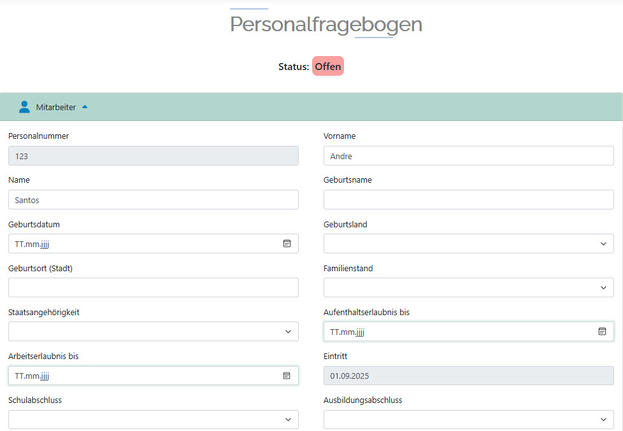Focus the empty Geburtsname input field
Viewport: 623px width, 431px height.
pos(468,200)
